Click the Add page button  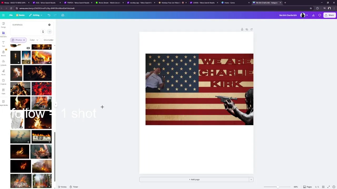(194, 180)
